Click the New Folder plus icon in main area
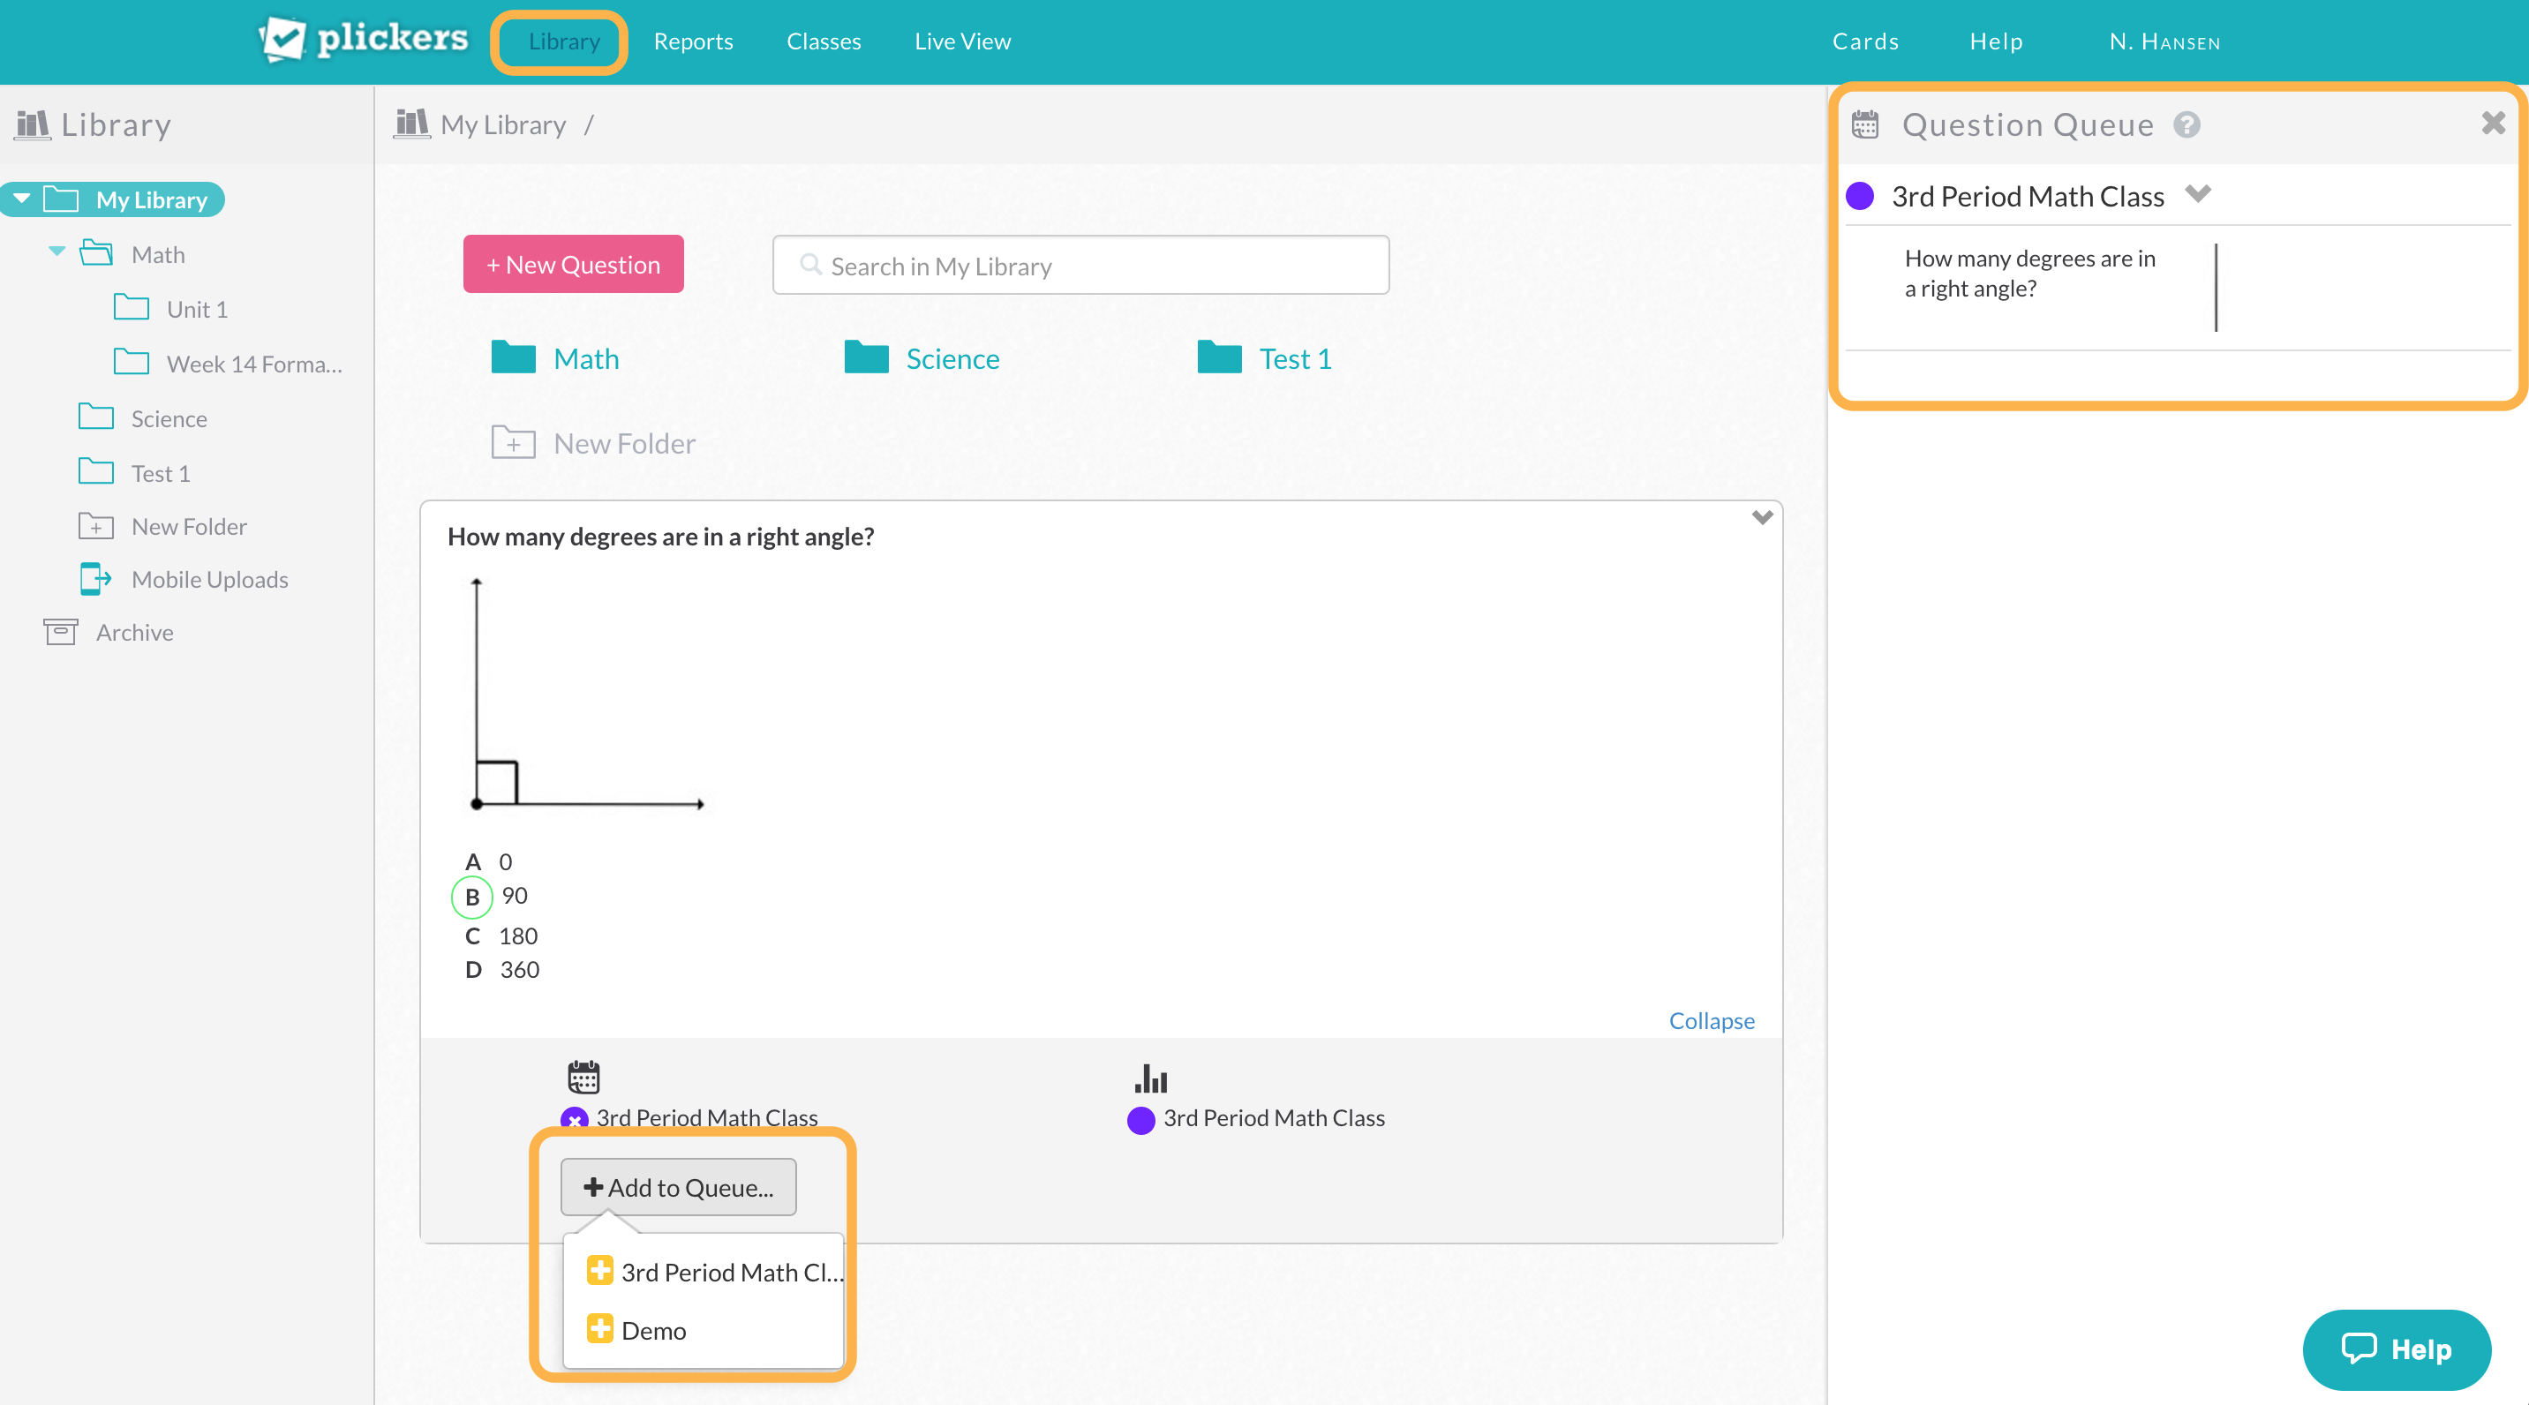The width and height of the screenshot is (2529, 1405). 514,444
